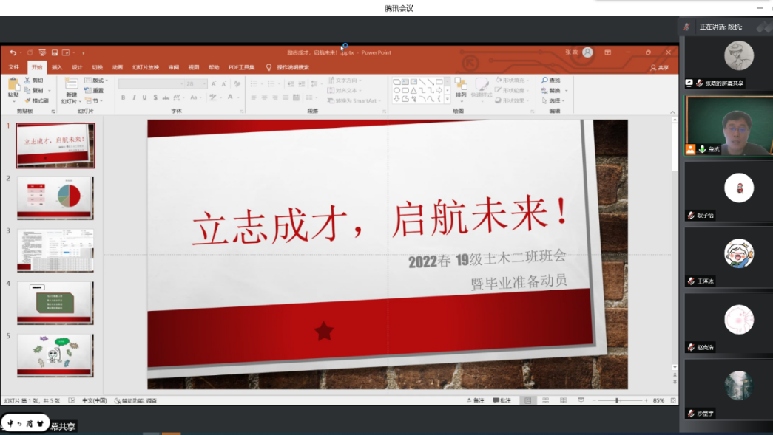This screenshot has width=773, height=435.
Task: Open the Find (查找) search tool
Action: coord(550,80)
